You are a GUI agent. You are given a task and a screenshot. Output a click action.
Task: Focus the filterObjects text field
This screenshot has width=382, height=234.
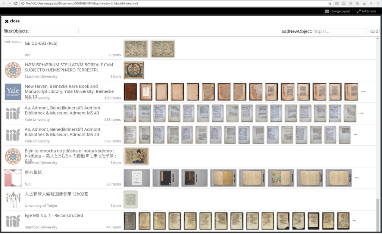pyautogui.click(x=54, y=31)
